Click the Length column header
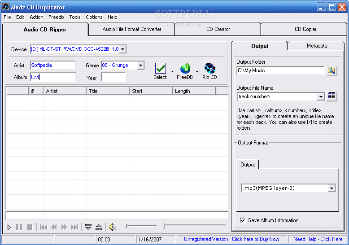The image size is (349, 245). point(194,91)
